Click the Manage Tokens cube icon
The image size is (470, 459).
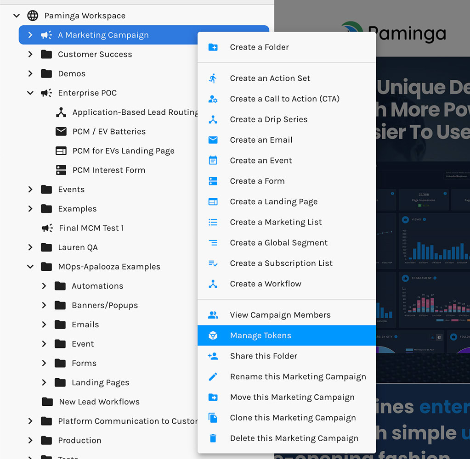click(x=213, y=336)
